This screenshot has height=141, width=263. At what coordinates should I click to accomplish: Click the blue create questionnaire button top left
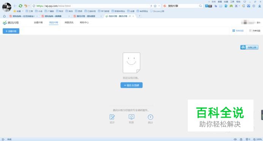[11, 31]
